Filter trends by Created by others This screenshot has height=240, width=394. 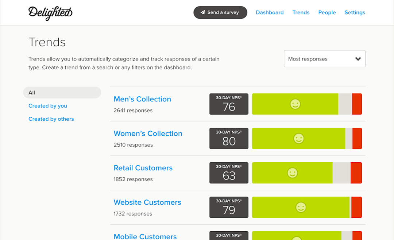[51, 119]
